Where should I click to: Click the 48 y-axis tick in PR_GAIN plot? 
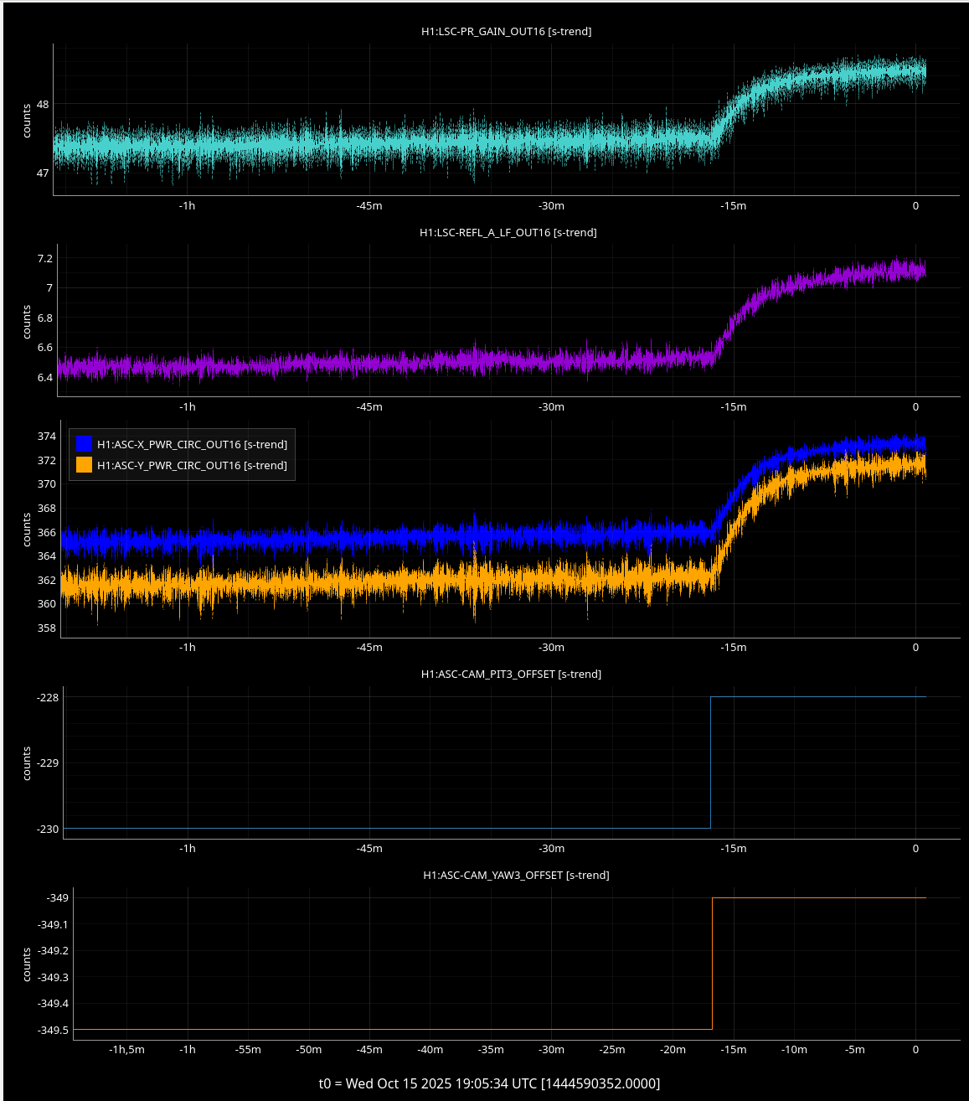(43, 104)
